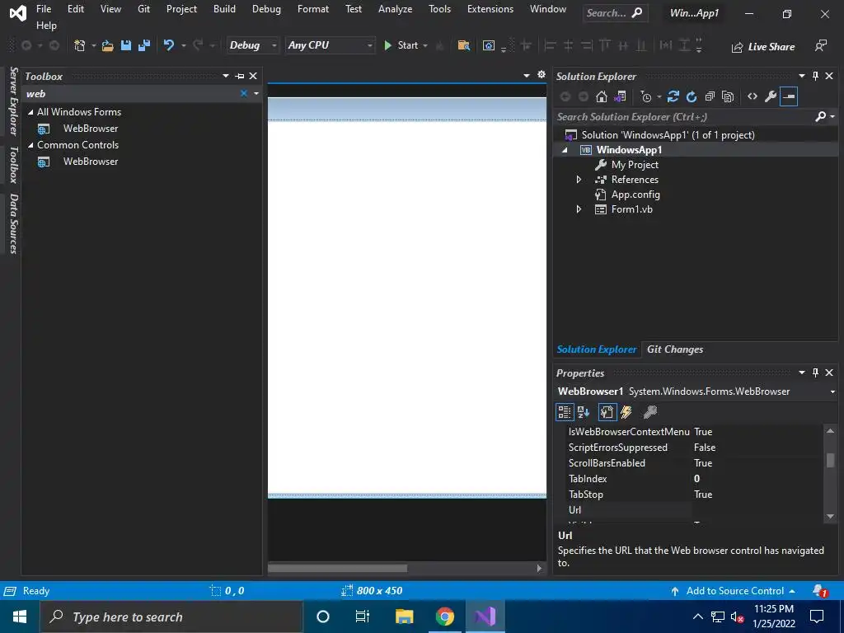Image resolution: width=844 pixels, height=633 pixels.
Task: Click the Collapse All icon in Solution Explorer
Action: click(x=710, y=97)
